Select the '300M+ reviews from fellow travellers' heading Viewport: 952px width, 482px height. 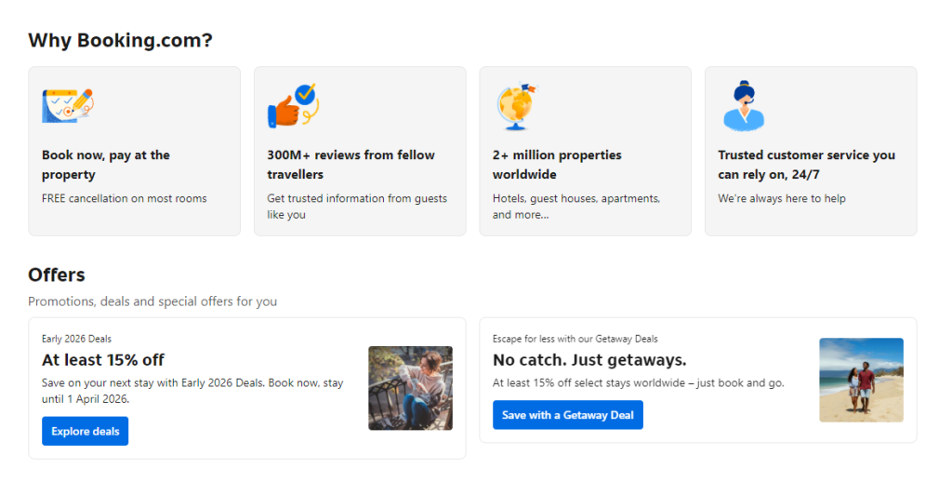pyautogui.click(x=350, y=165)
